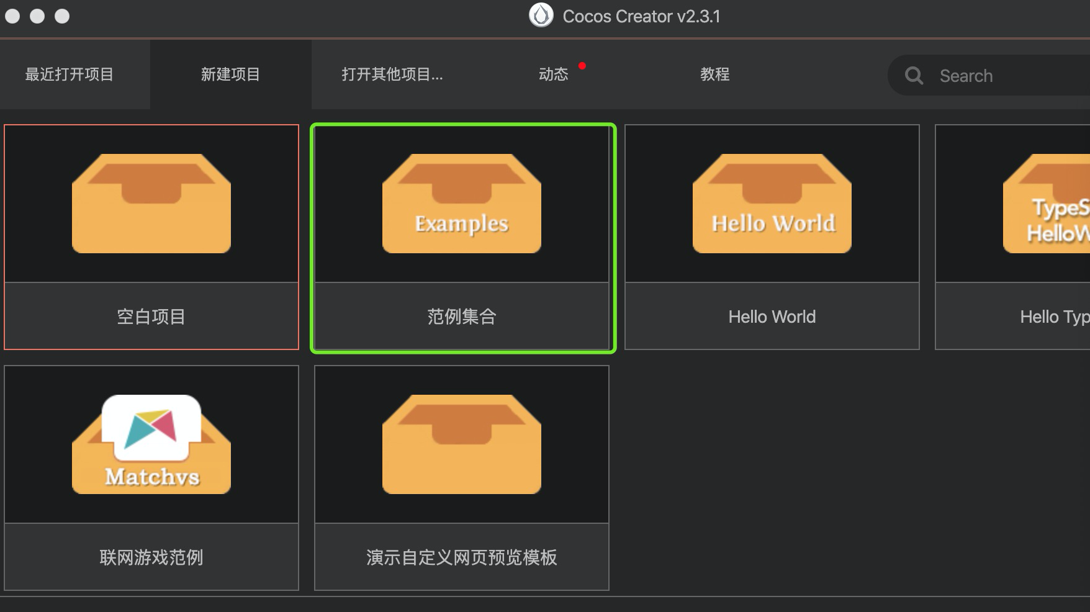
Task: Open the 最近打开项目 tab
Action: coord(69,74)
